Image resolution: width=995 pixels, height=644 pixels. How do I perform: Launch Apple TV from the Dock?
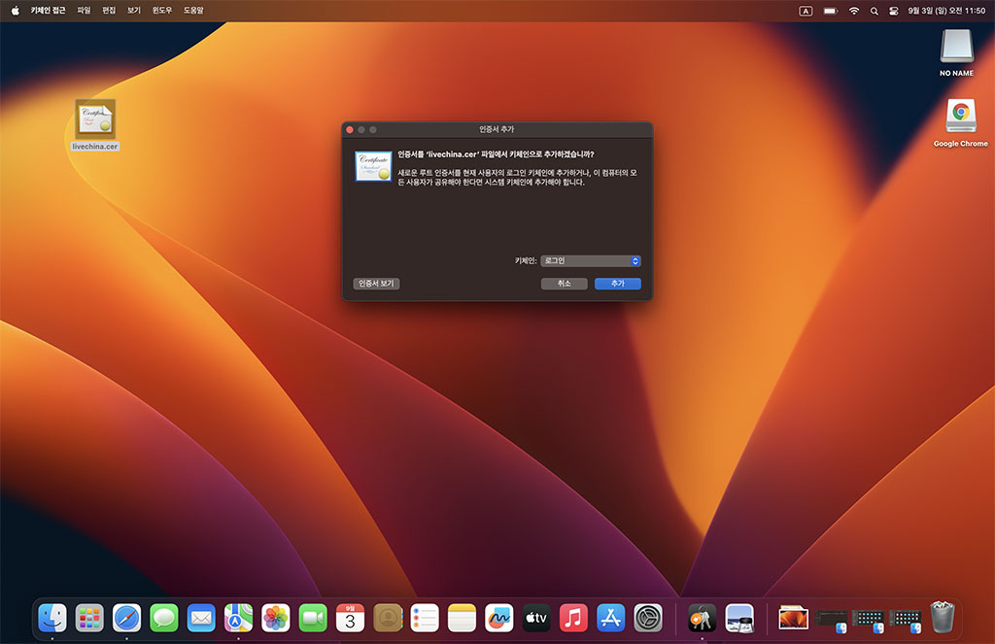tap(536, 618)
